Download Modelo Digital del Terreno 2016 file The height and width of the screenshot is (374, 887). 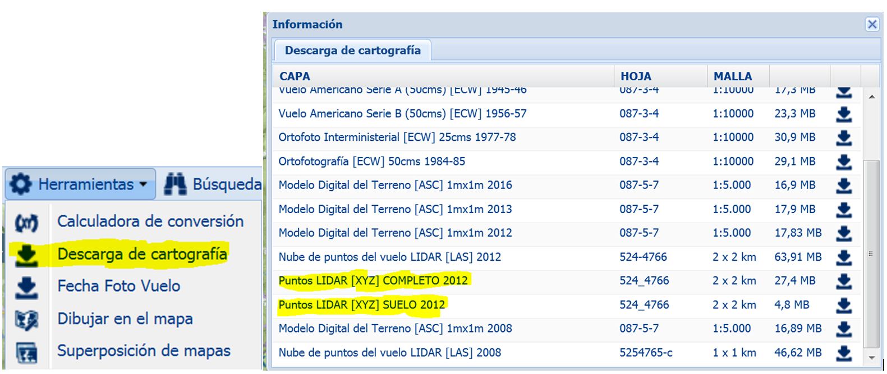(x=843, y=185)
